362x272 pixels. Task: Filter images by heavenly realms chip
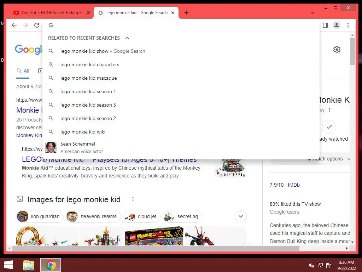pos(93,216)
